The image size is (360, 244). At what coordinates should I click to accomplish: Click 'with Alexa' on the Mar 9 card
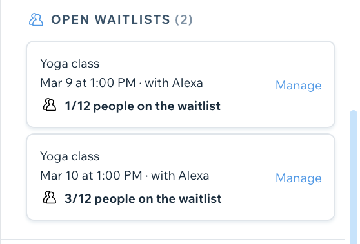174,82
